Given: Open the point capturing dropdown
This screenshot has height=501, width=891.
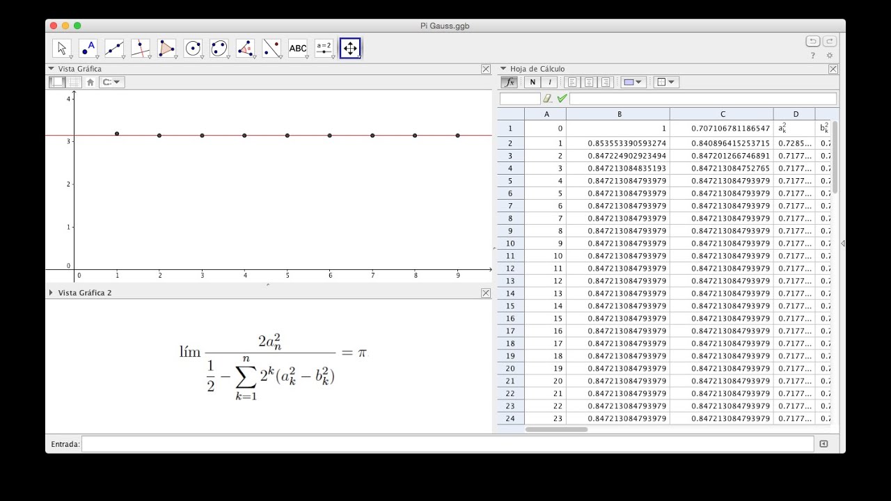Looking at the screenshot, I should (111, 82).
